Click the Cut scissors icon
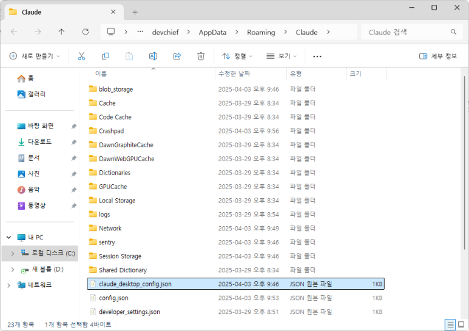 pos(81,56)
